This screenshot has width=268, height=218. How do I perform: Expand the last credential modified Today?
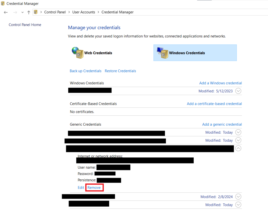238,205
